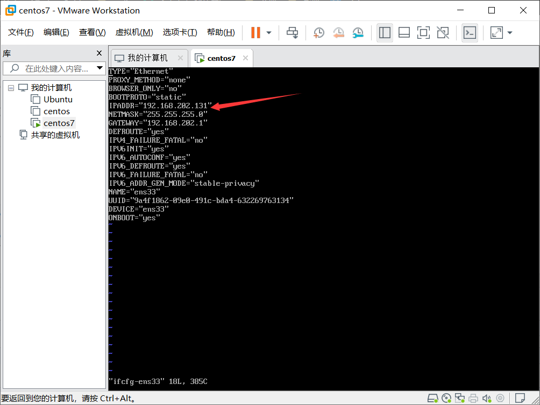Close the centos7 tab

[x=245, y=58]
